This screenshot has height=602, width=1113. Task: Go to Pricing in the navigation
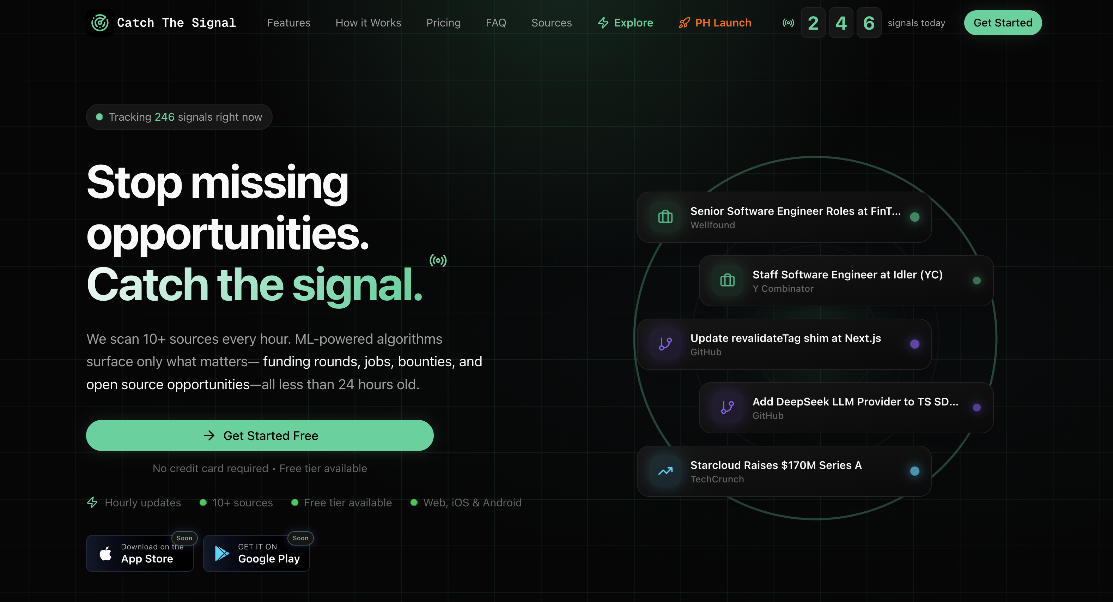click(443, 23)
